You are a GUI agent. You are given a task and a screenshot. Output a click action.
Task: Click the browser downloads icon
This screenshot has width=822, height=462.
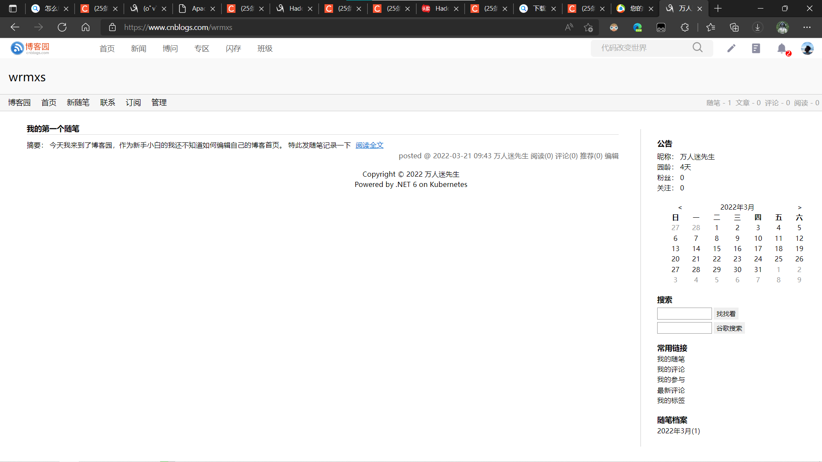click(757, 27)
